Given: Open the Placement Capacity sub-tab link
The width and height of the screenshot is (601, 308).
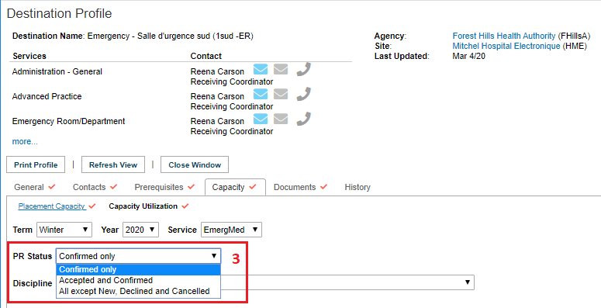Looking at the screenshot, I should tap(52, 206).
